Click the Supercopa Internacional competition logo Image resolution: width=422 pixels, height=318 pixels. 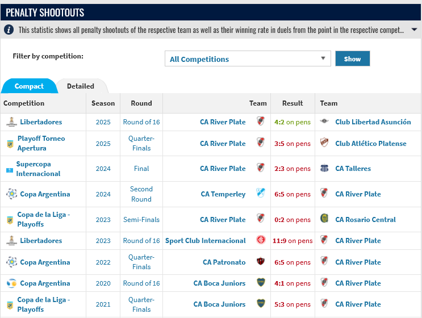(10, 170)
